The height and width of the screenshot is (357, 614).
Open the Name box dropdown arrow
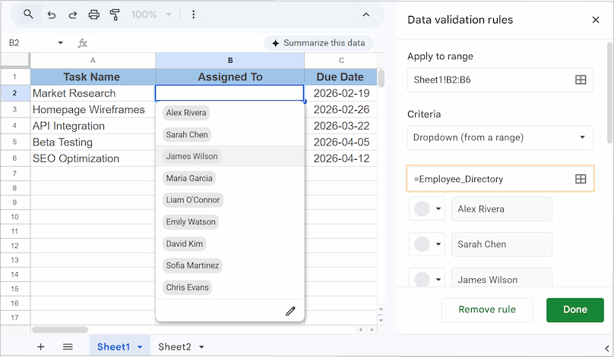(x=60, y=43)
